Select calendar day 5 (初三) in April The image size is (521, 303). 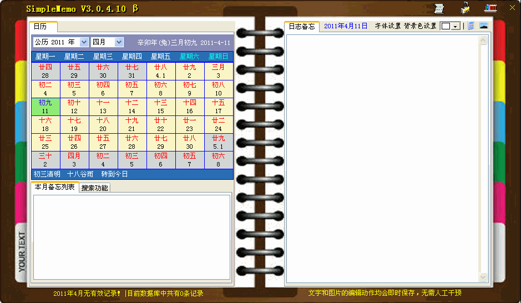pos(74,89)
